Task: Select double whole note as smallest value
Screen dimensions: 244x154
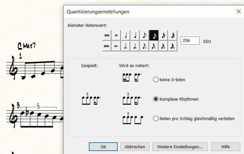Action: pyautogui.click(x=107, y=35)
